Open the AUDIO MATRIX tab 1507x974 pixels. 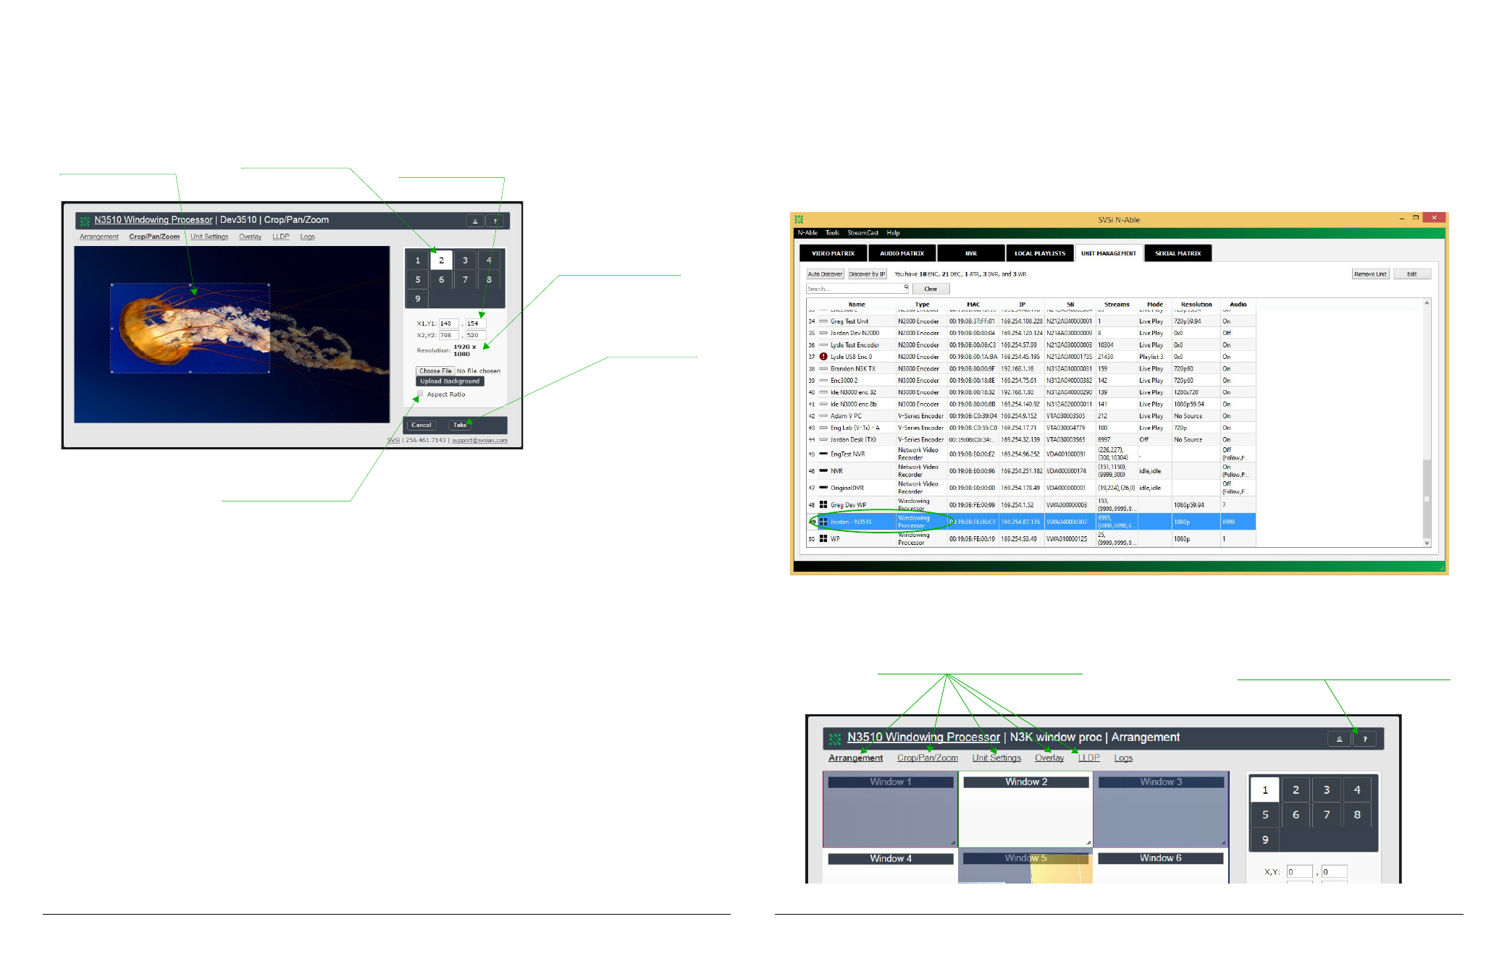902,253
